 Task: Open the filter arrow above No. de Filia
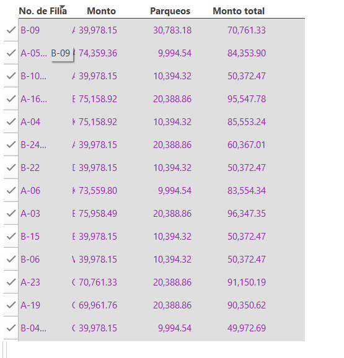pos(62,7)
